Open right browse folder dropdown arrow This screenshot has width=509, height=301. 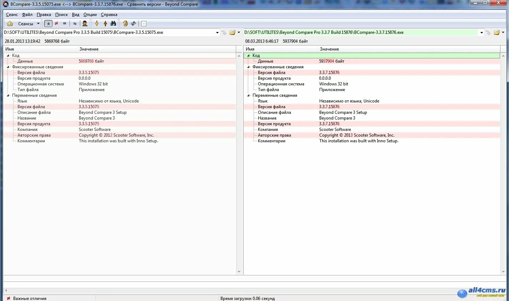[x=503, y=33]
